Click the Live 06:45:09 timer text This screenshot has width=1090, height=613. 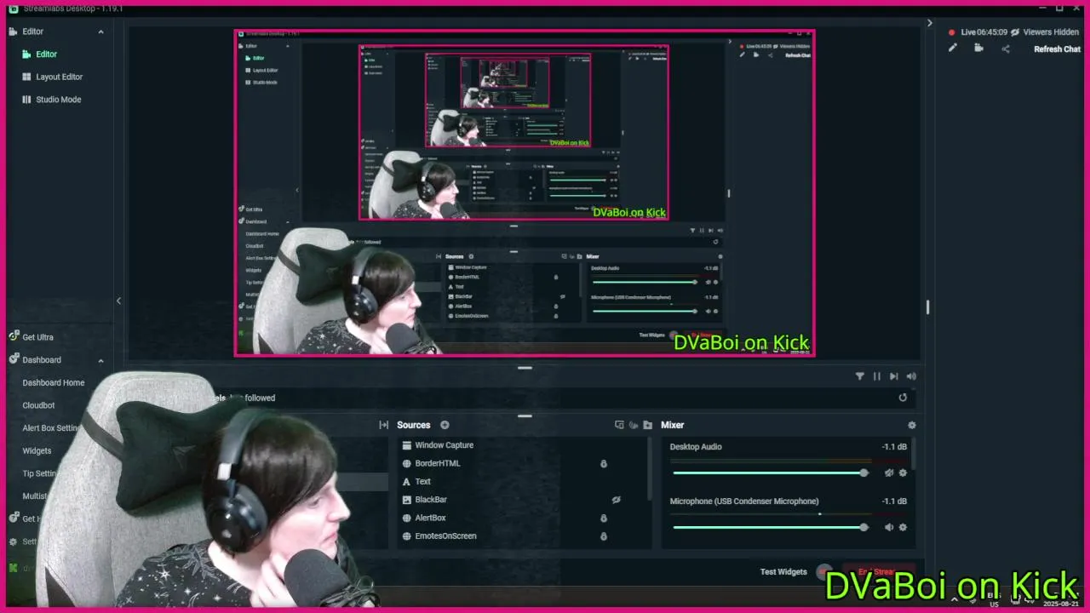pyautogui.click(x=984, y=32)
